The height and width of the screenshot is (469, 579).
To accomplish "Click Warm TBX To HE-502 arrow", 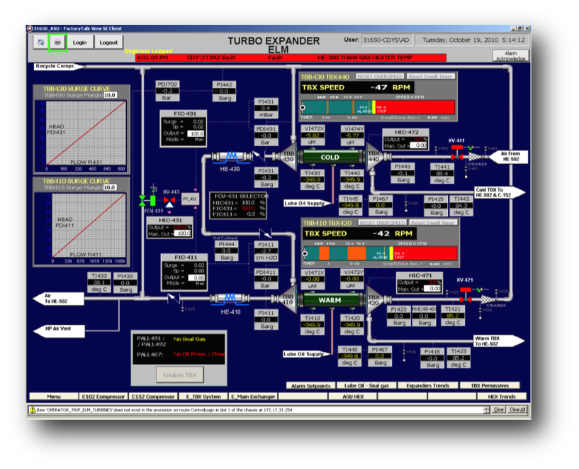I will pos(498,341).
